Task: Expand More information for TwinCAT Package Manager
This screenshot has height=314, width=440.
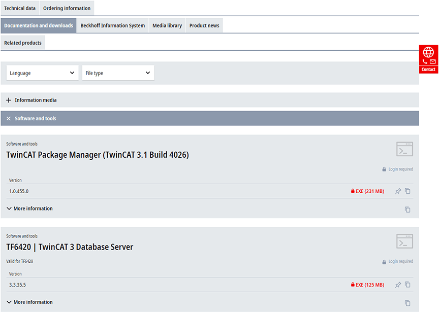Action: tap(29, 208)
